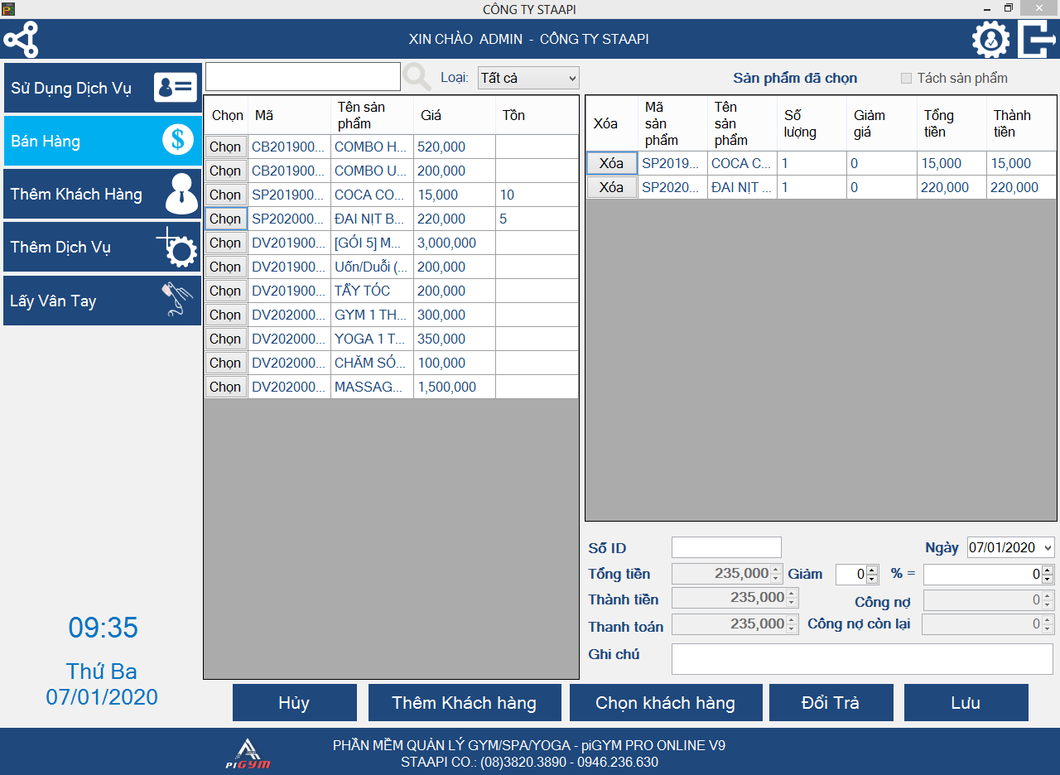Viewport: 1060px width, 775px height.
Task: Click the dollar sign icon for Bán Hàng
Action: click(177, 141)
